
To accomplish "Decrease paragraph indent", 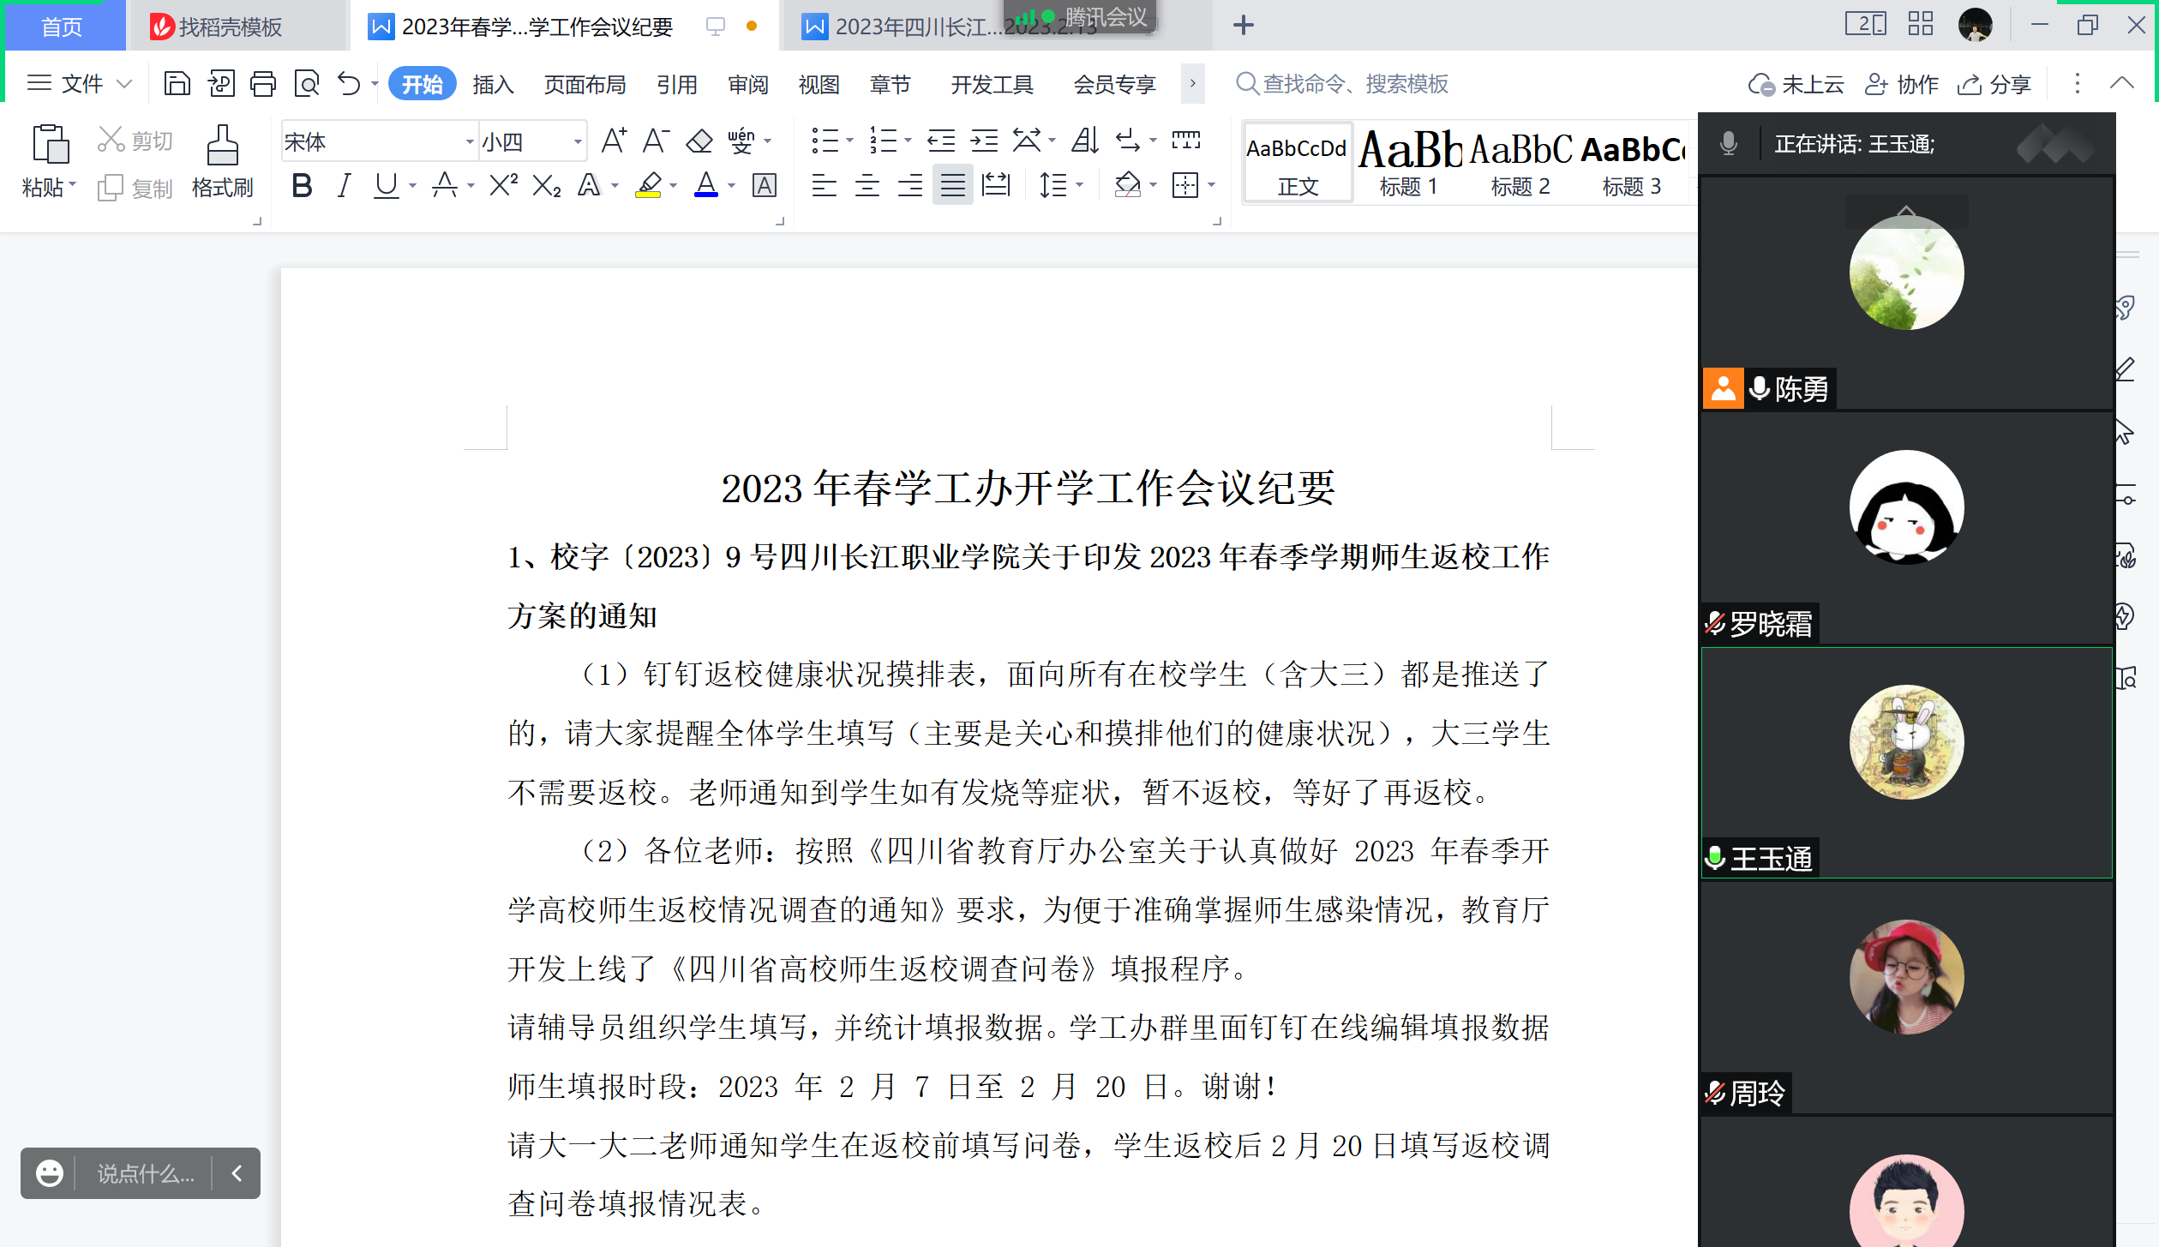I will [x=941, y=141].
